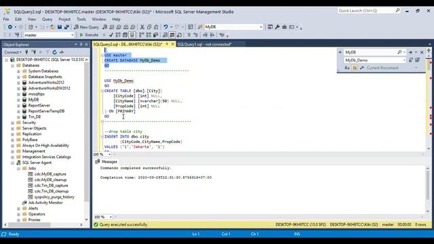Viewport: 434px width, 244px height.
Task: Select the MyDB database in tree
Action: 33,100
